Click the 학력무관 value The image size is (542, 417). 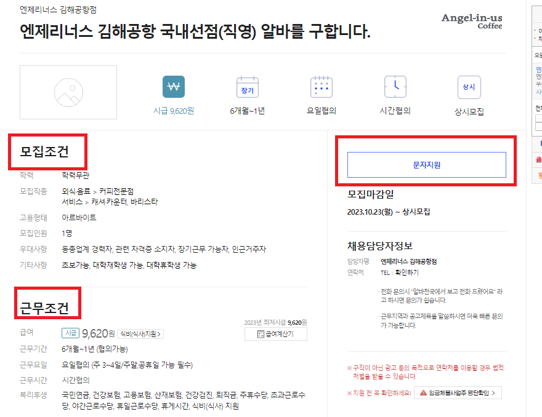click(75, 175)
